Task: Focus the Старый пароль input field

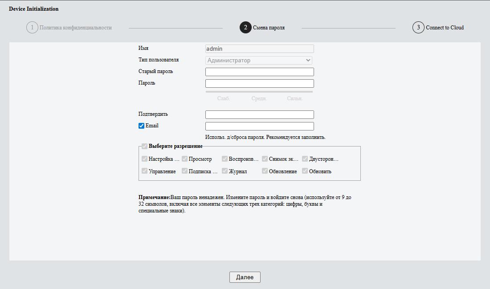Action: click(x=259, y=72)
